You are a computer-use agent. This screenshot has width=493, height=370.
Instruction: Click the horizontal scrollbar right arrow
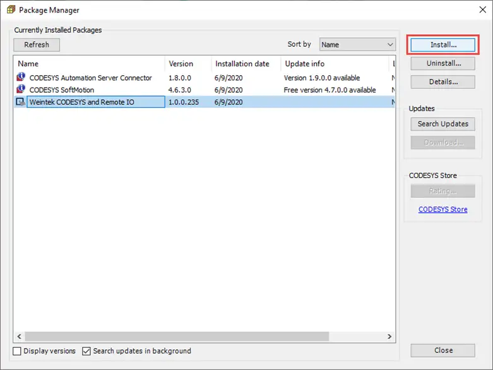point(389,337)
